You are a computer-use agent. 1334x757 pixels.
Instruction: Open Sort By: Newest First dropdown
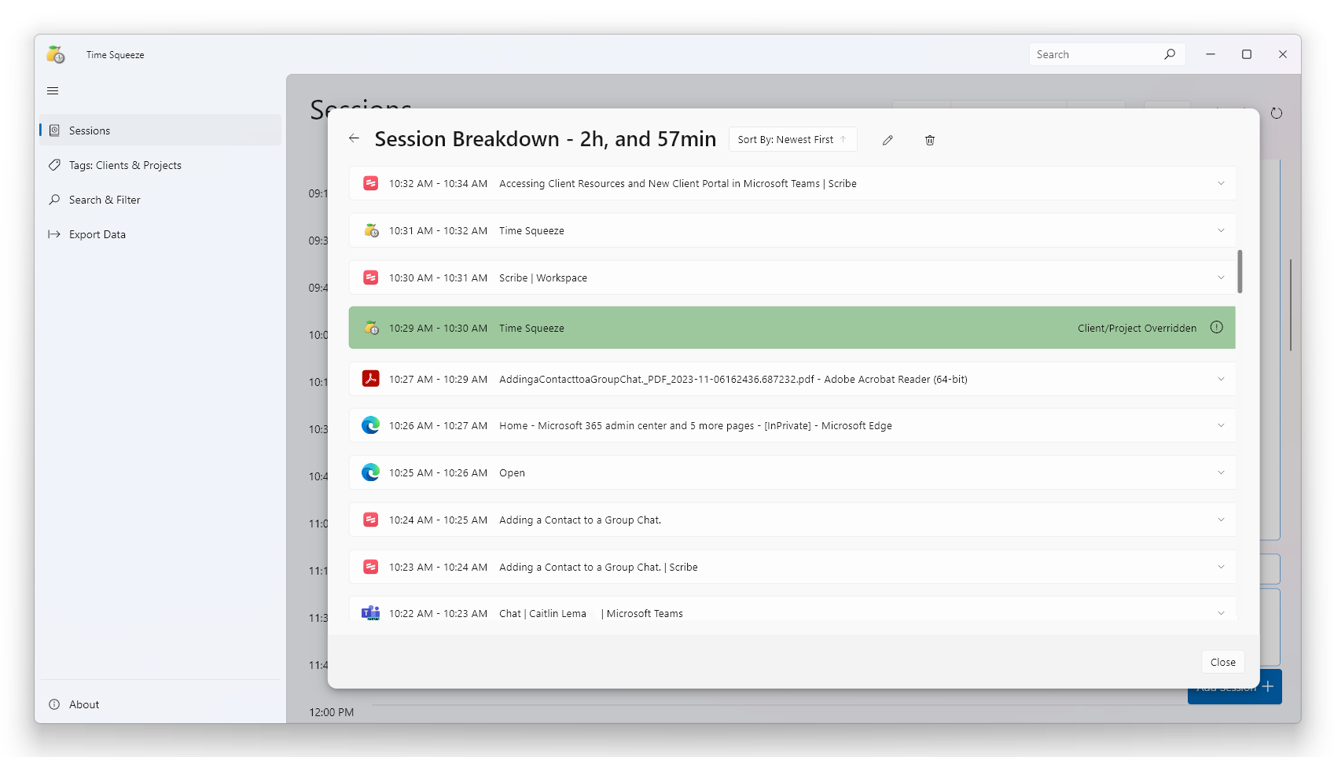(792, 139)
